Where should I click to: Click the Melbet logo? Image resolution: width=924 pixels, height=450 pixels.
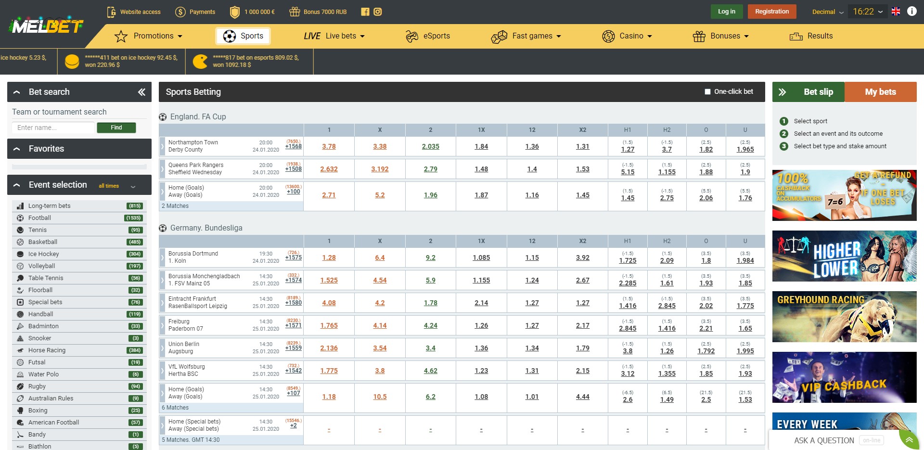(x=46, y=26)
